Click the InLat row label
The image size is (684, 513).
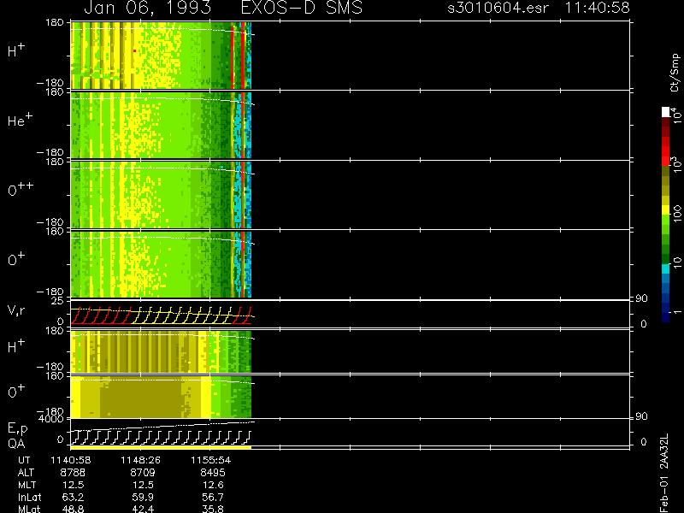click(30, 497)
